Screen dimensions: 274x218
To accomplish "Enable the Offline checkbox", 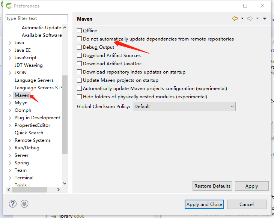I will click(x=79, y=30).
